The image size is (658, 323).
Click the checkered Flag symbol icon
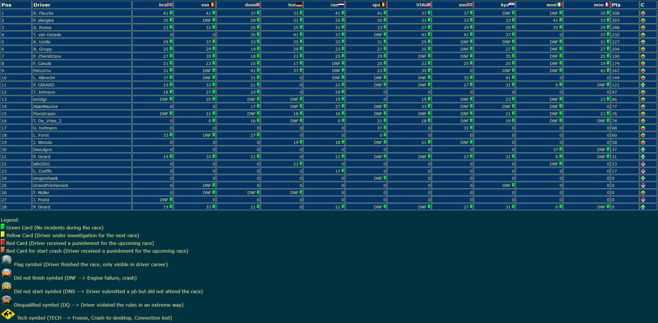click(6, 260)
